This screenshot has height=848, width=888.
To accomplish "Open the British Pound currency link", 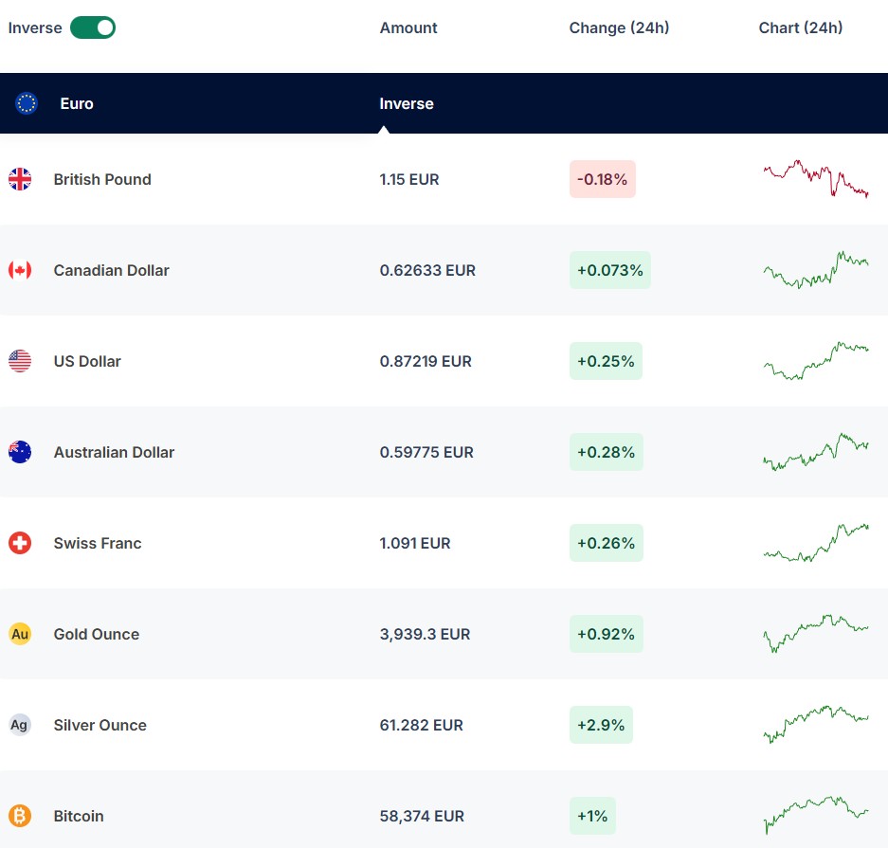I will pyautogui.click(x=102, y=179).
